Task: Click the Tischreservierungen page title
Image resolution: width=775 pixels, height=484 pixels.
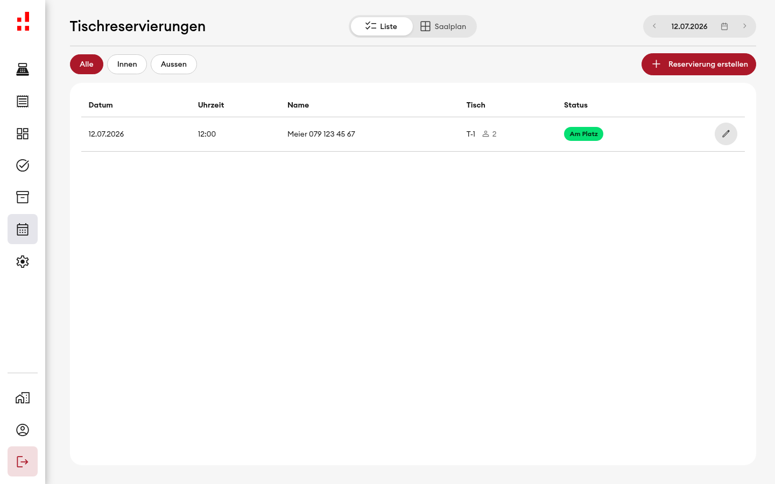Action: point(138,26)
